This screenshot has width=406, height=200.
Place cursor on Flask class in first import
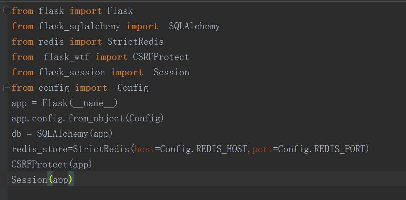tap(120, 11)
